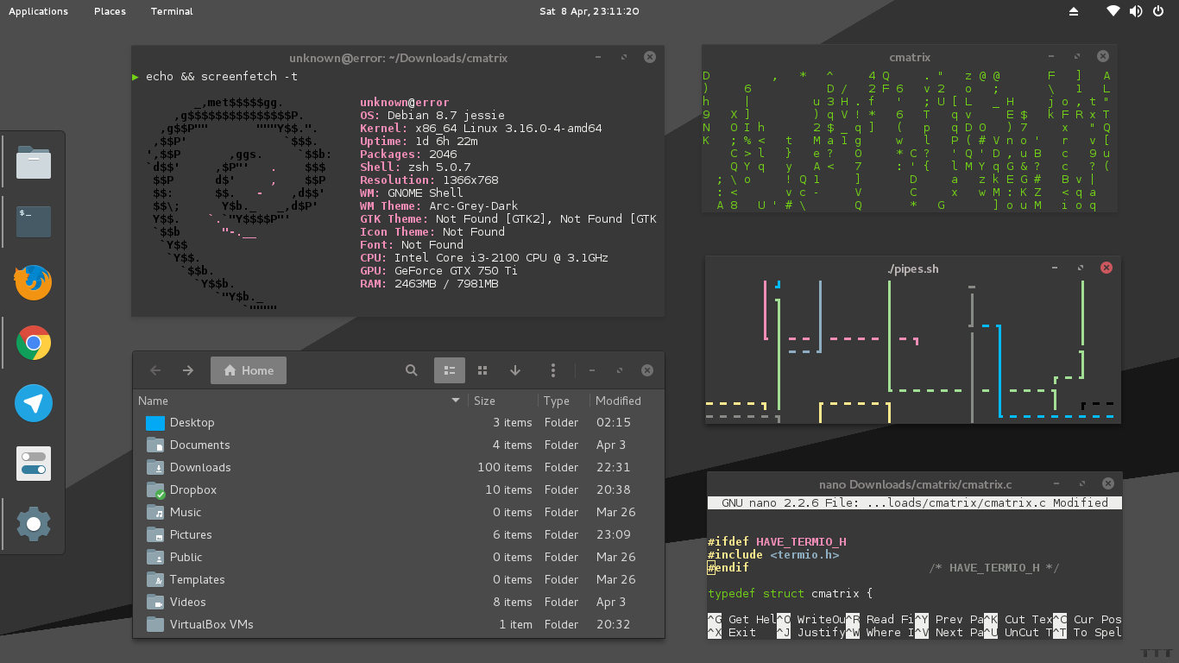Select the Desktop folder icon

[x=155, y=423]
